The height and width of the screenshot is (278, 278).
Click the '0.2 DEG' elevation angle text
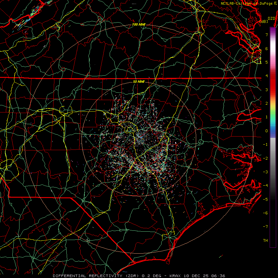tap(151, 276)
